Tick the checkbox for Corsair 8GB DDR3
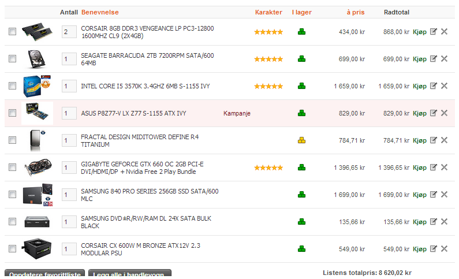The image size is (459, 279). tap(12, 31)
